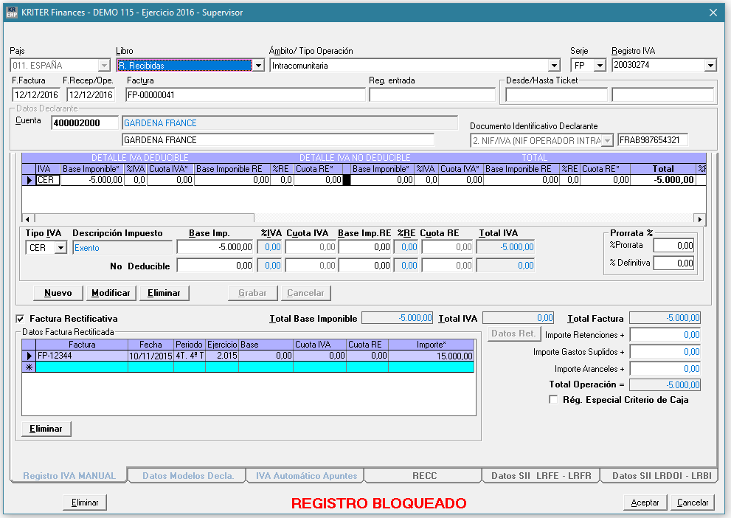Click the Datos Ret. button
This screenshot has height=518, width=731.
pos(514,334)
